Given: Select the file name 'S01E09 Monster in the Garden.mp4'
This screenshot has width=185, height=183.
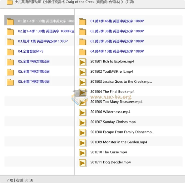Looking at the screenshot, I should pyautogui.click(x=119, y=142).
